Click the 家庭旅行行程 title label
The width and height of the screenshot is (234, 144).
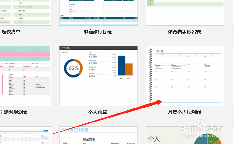click(x=98, y=32)
